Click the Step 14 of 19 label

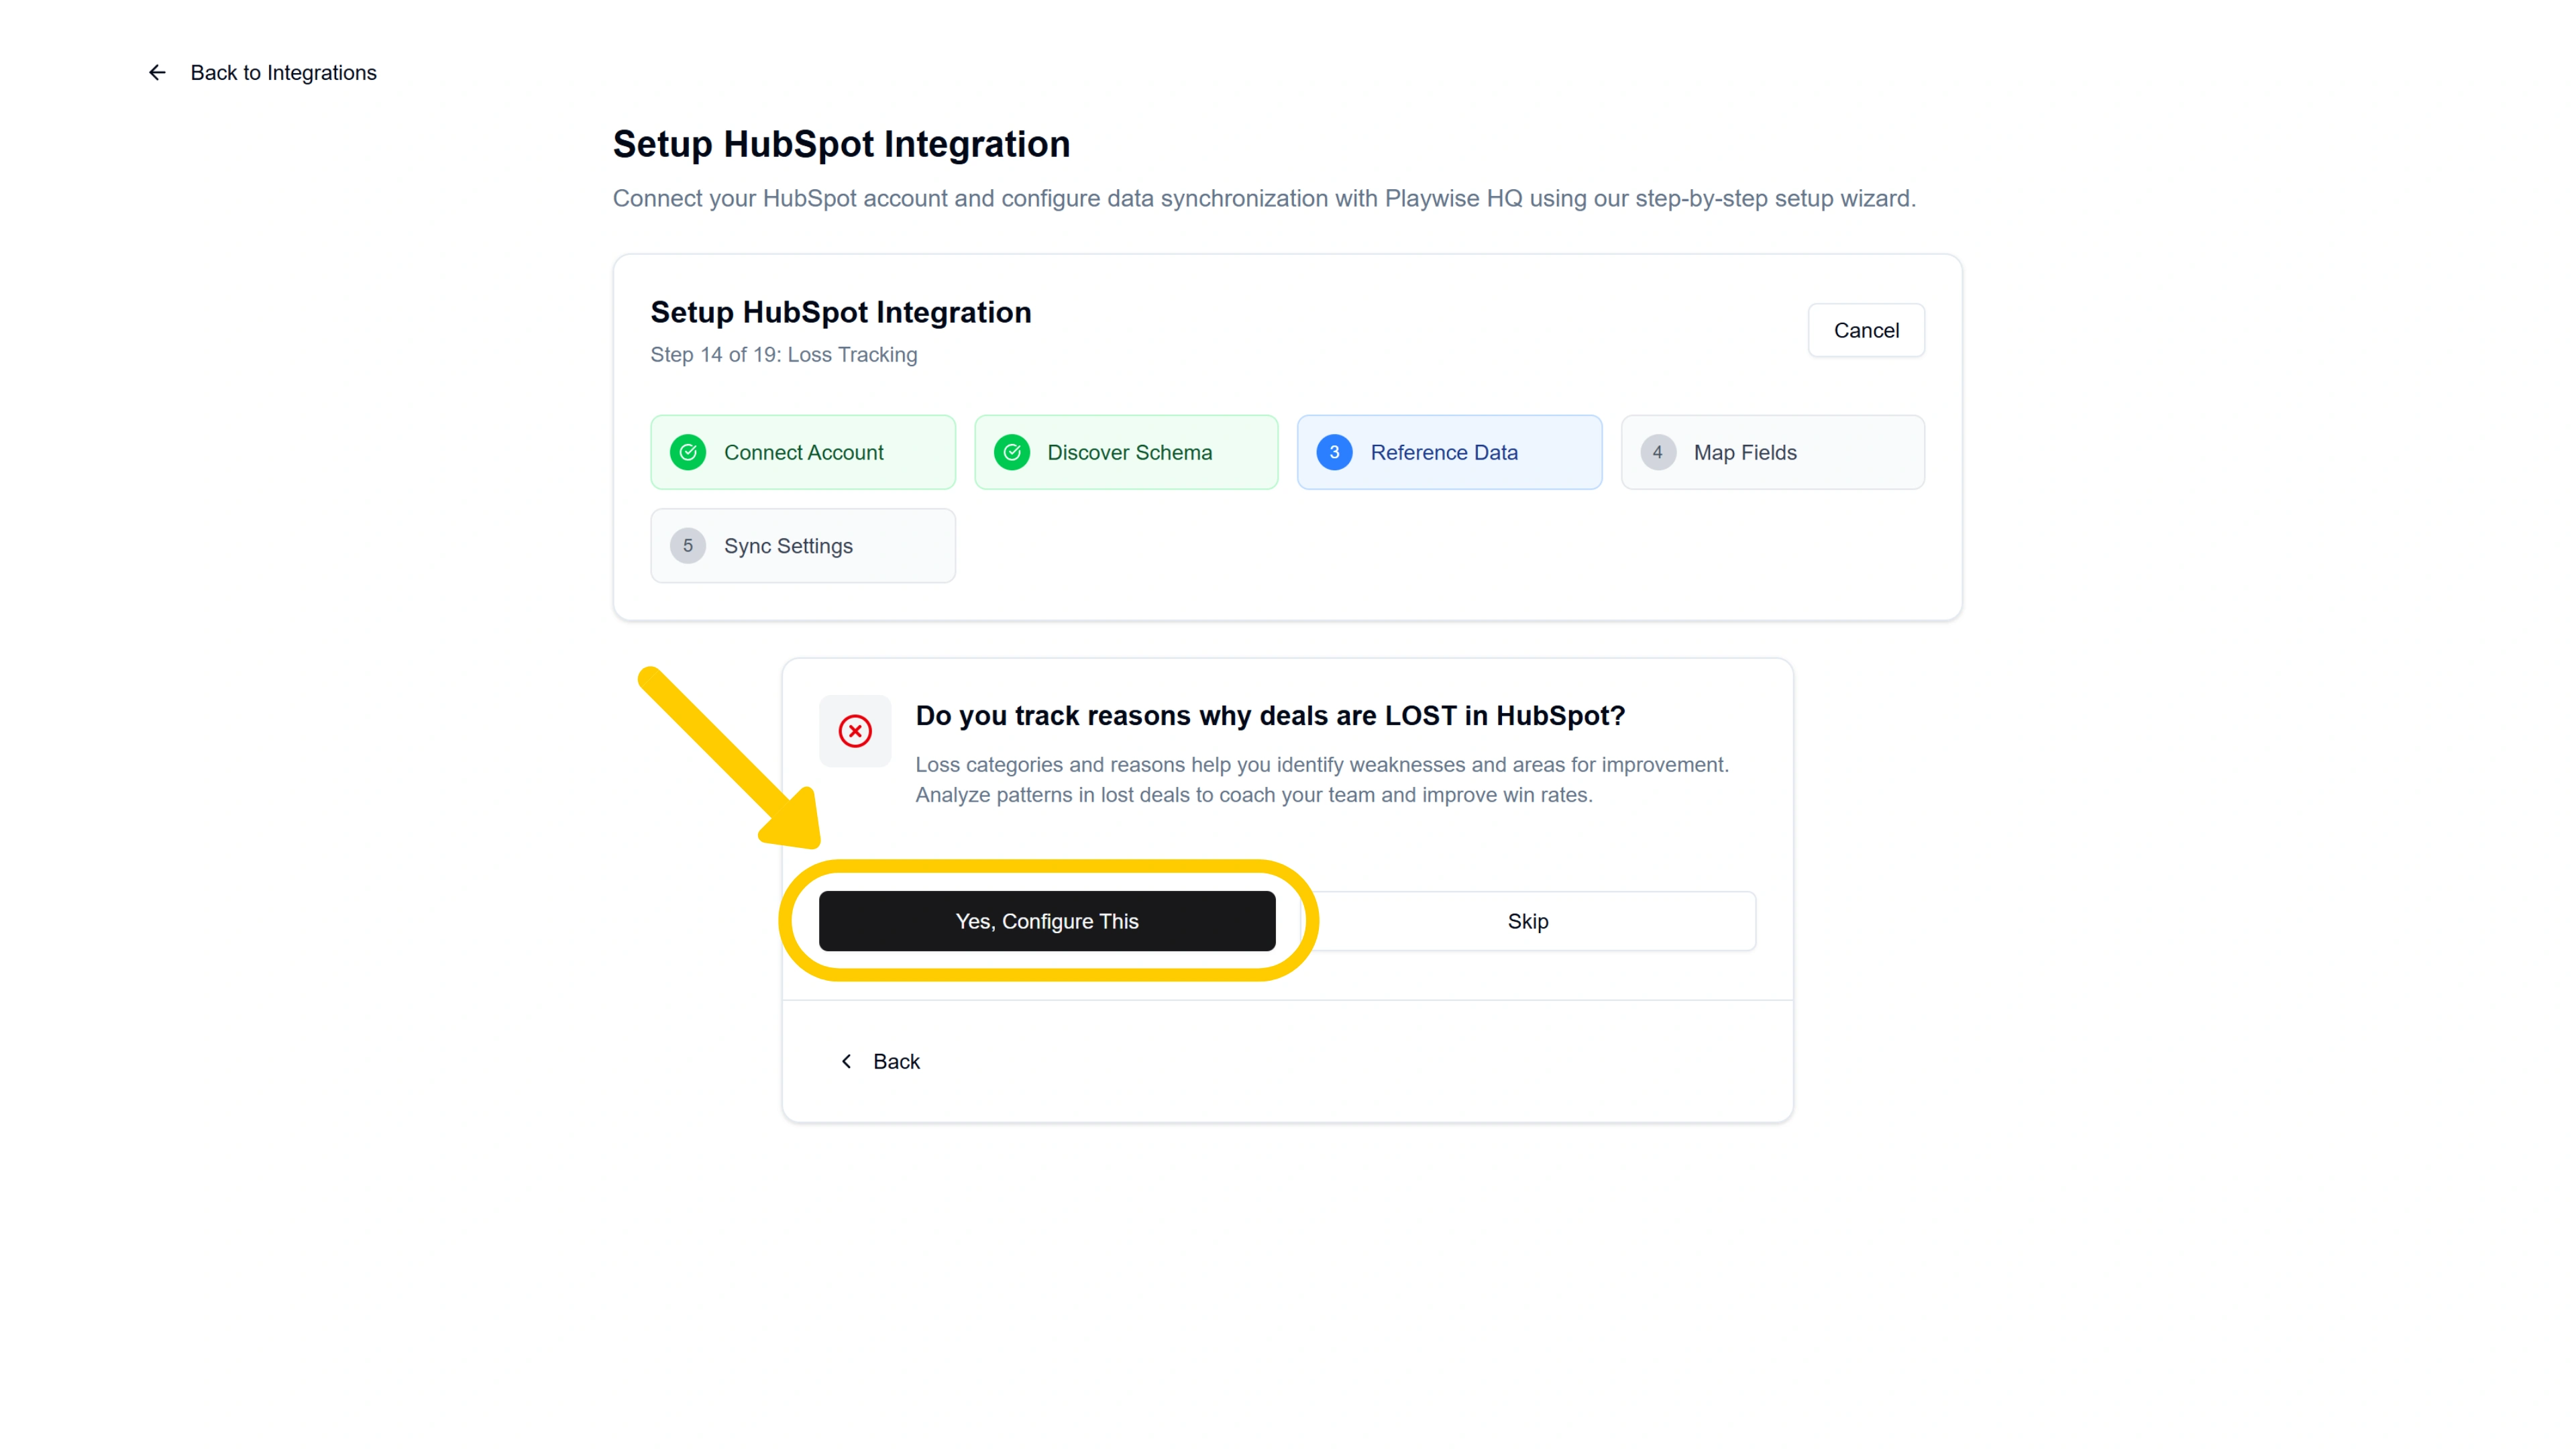tap(784, 355)
